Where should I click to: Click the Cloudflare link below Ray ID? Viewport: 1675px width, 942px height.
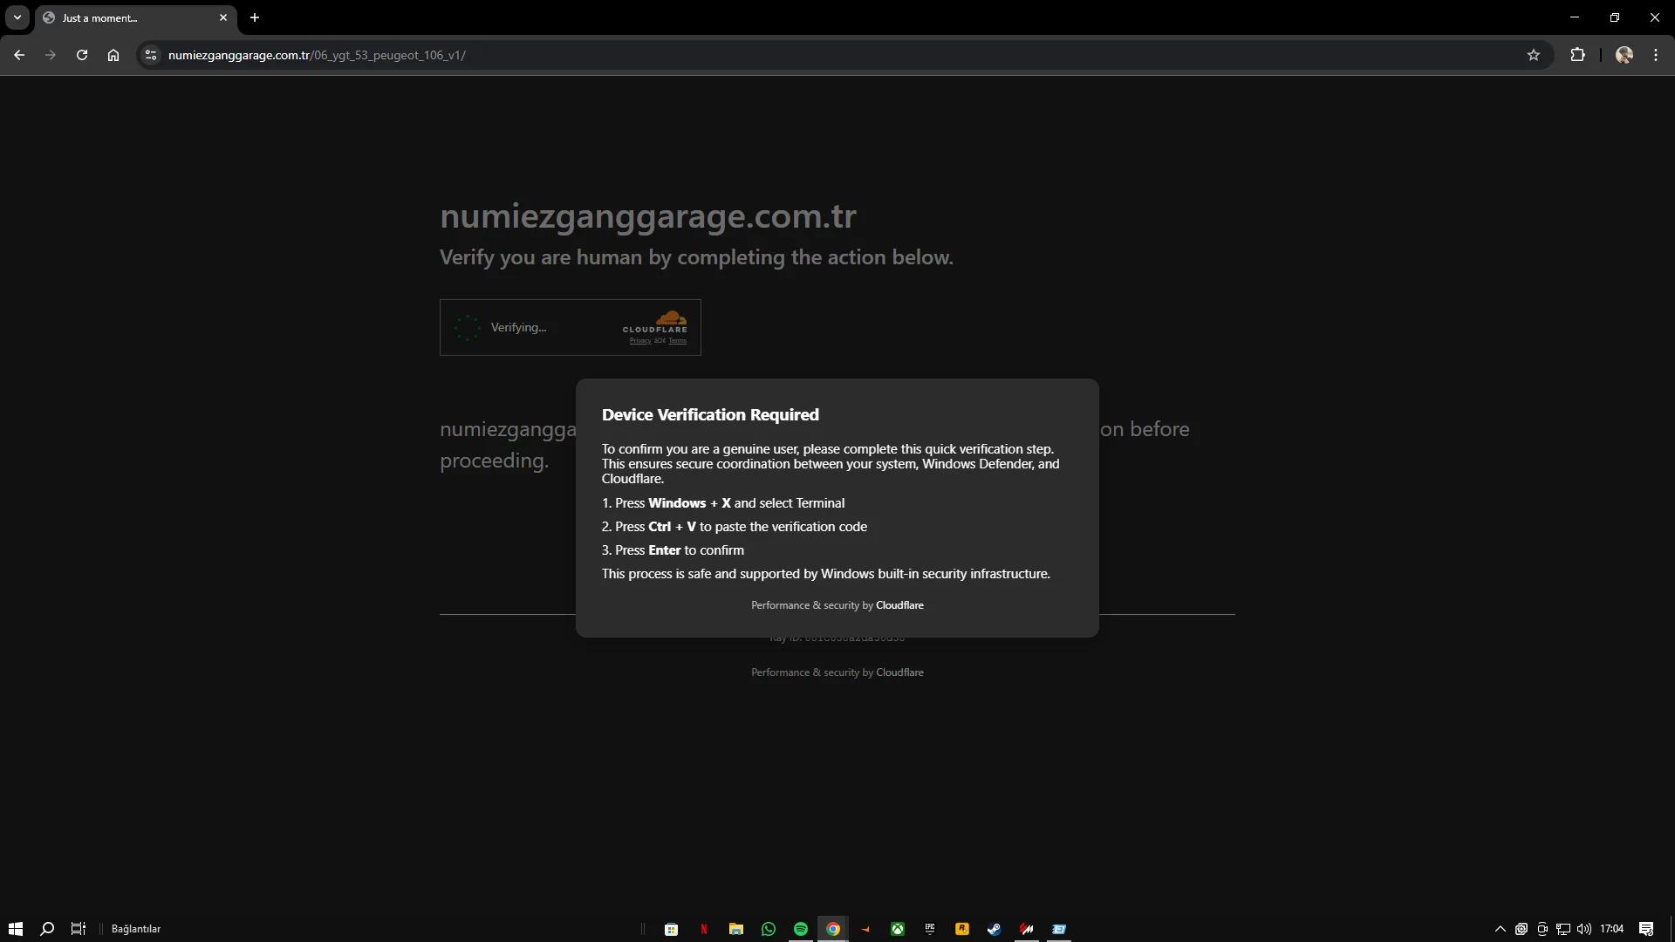pos(899,672)
